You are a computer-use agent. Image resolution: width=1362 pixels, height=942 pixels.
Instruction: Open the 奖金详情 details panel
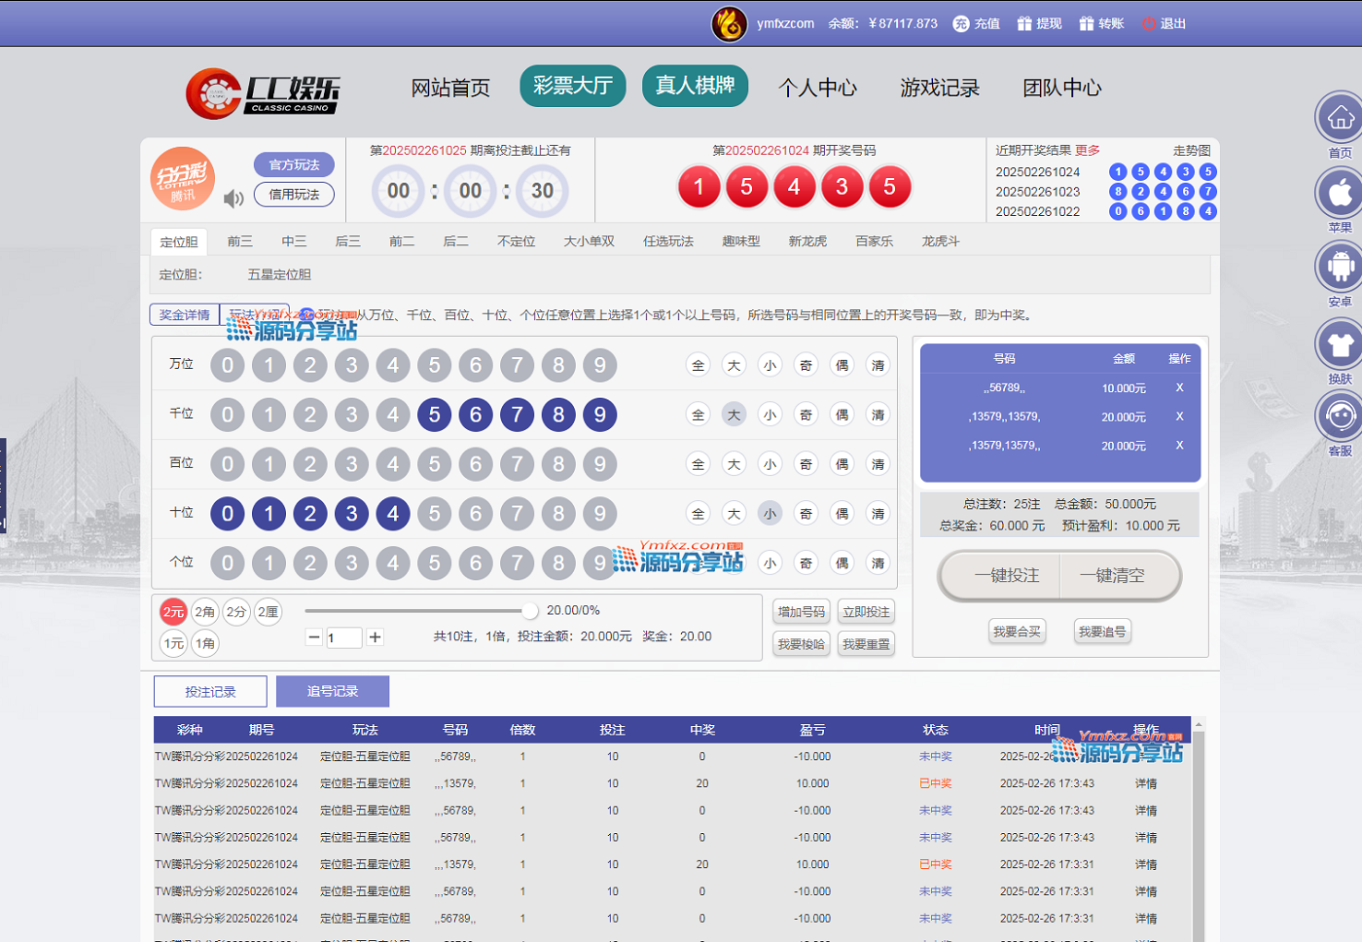click(184, 314)
